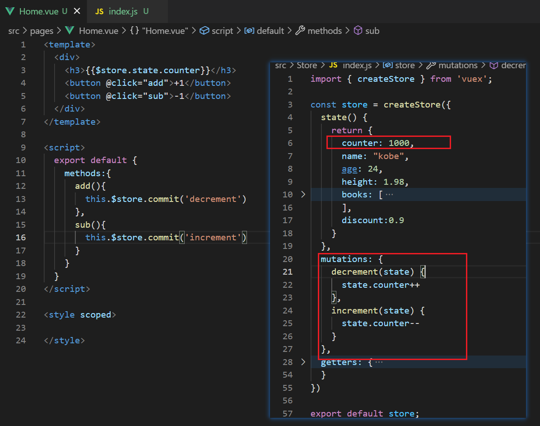Click 'const store = createStore({' line

coord(381,105)
